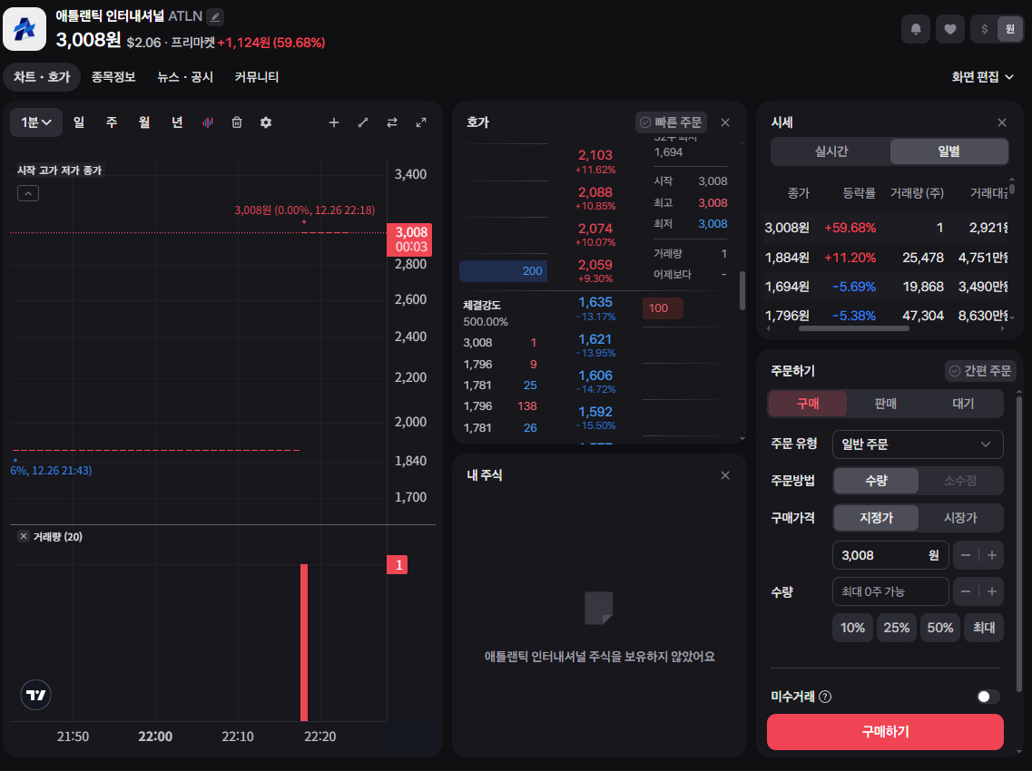Select 년 chart interval

click(177, 122)
